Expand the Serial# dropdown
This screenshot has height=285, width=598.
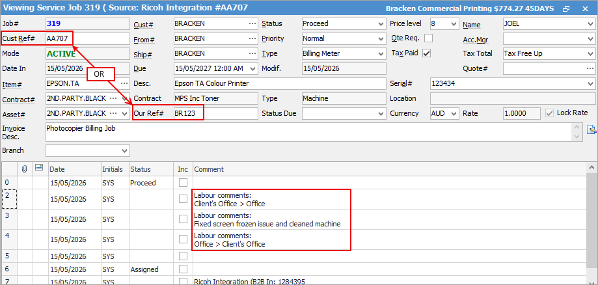[590, 83]
